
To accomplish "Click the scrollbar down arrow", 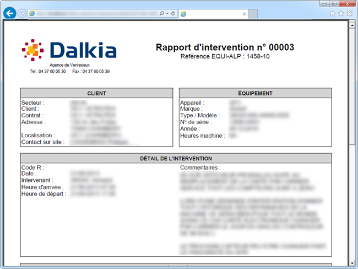I will pos(352,264).
